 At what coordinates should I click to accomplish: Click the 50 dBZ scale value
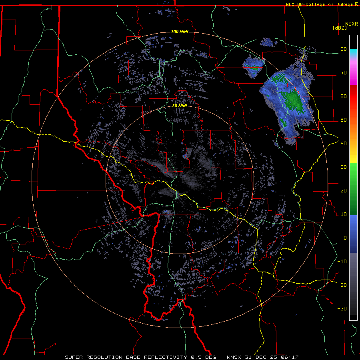[344, 120]
